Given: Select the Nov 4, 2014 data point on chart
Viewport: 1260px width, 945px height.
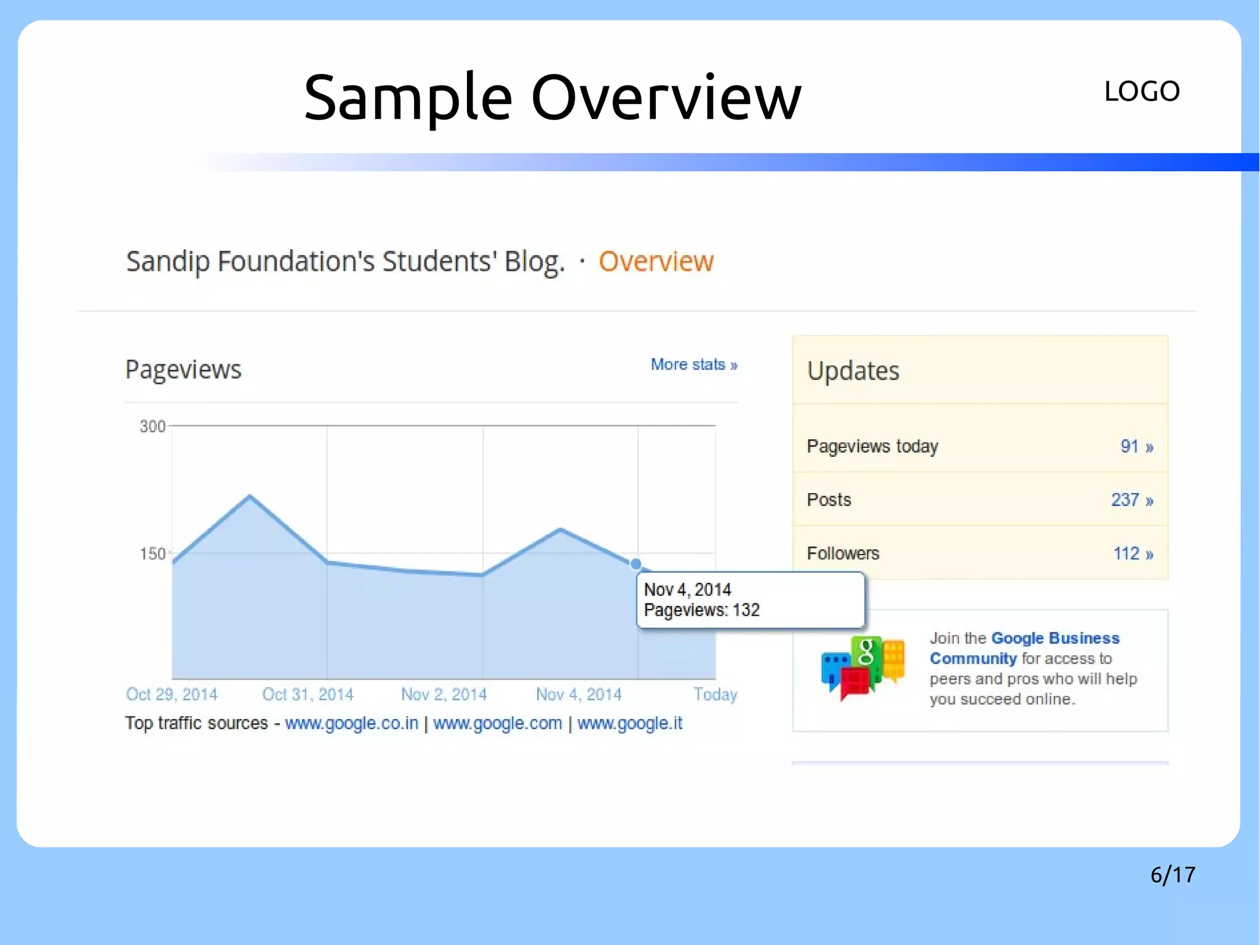Looking at the screenshot, I should (x=636, y=563).
